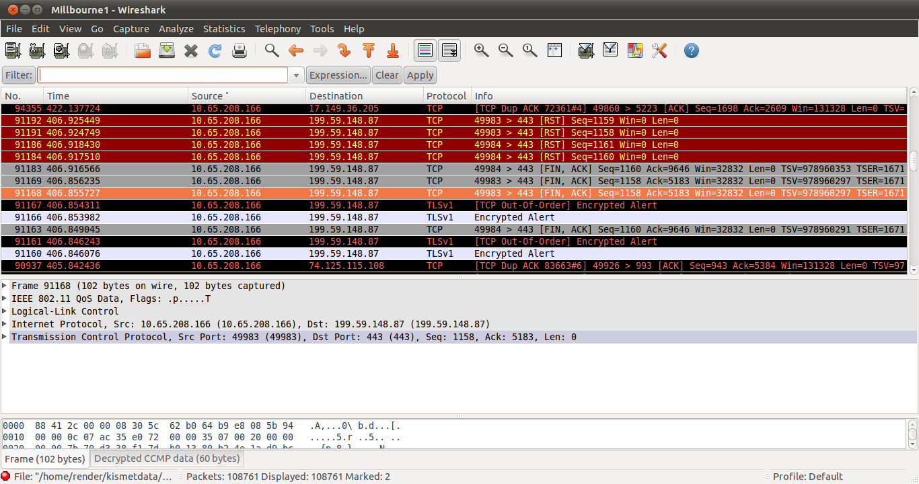Zoom in toolbar magnifier icon
This screenshot has height=484, width=919.
point(482,50)
